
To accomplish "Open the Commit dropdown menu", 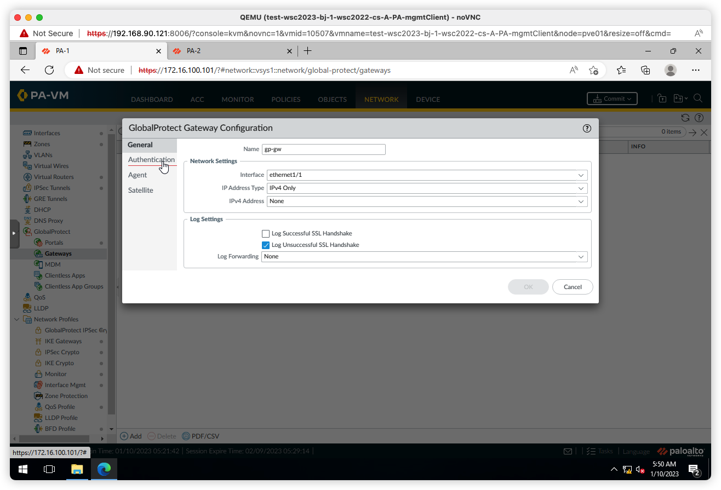I will (x=612, y=99).
